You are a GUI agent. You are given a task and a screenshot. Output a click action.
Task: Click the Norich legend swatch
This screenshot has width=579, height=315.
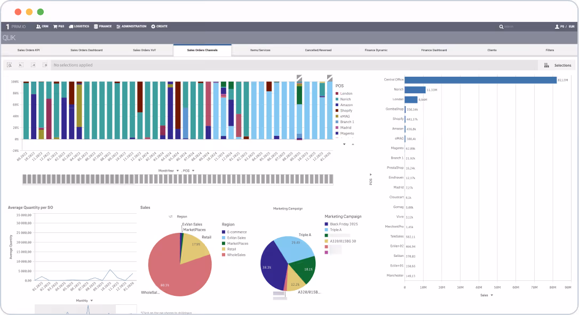[x=337, y=99]
